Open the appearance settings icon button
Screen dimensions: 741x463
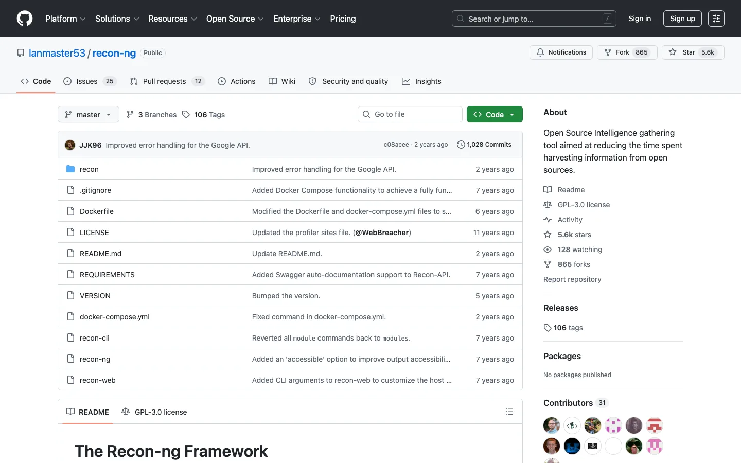coord(716,19)
